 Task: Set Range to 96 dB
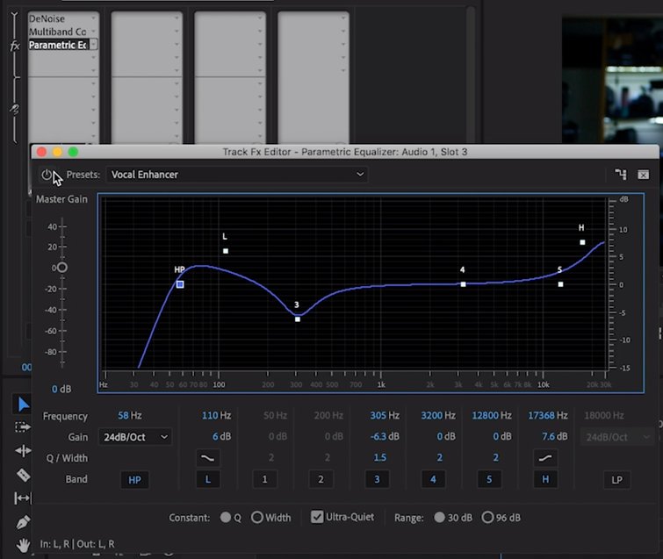tap(487, 518)
